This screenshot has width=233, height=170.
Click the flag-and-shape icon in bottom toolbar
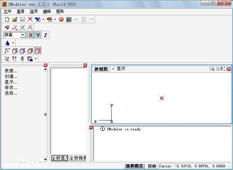[30, 59]
